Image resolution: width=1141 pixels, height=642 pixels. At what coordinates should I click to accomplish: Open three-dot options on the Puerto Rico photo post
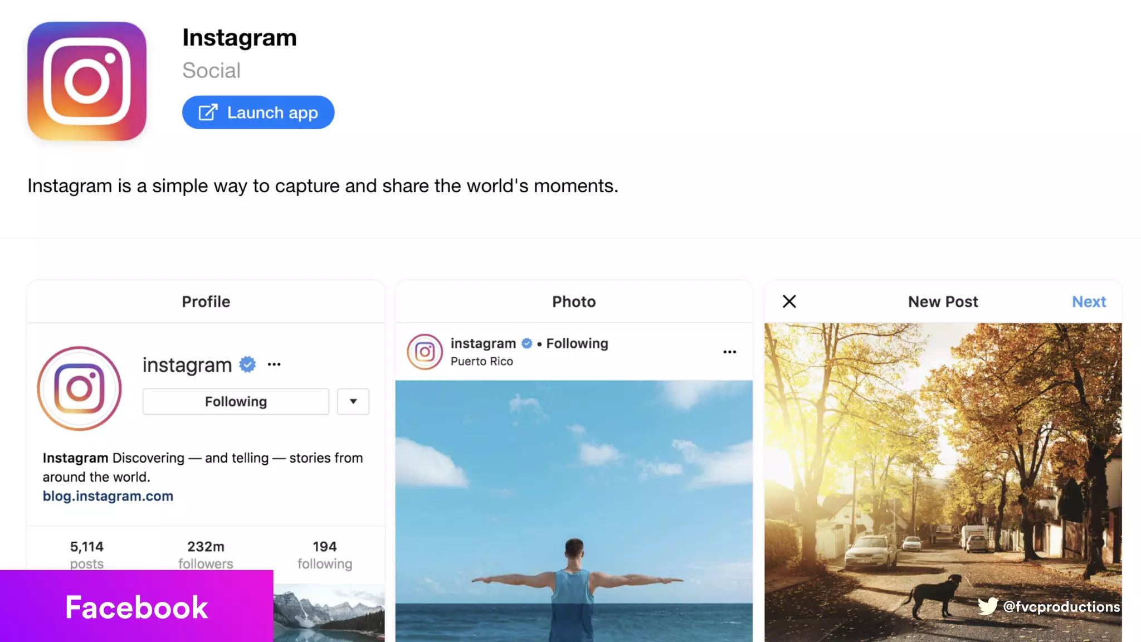pyautogui.click(x=729, y=352)
